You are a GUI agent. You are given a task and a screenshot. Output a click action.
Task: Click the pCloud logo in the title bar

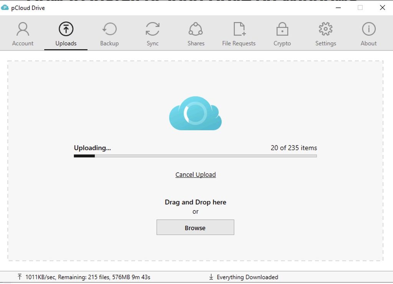5,7
